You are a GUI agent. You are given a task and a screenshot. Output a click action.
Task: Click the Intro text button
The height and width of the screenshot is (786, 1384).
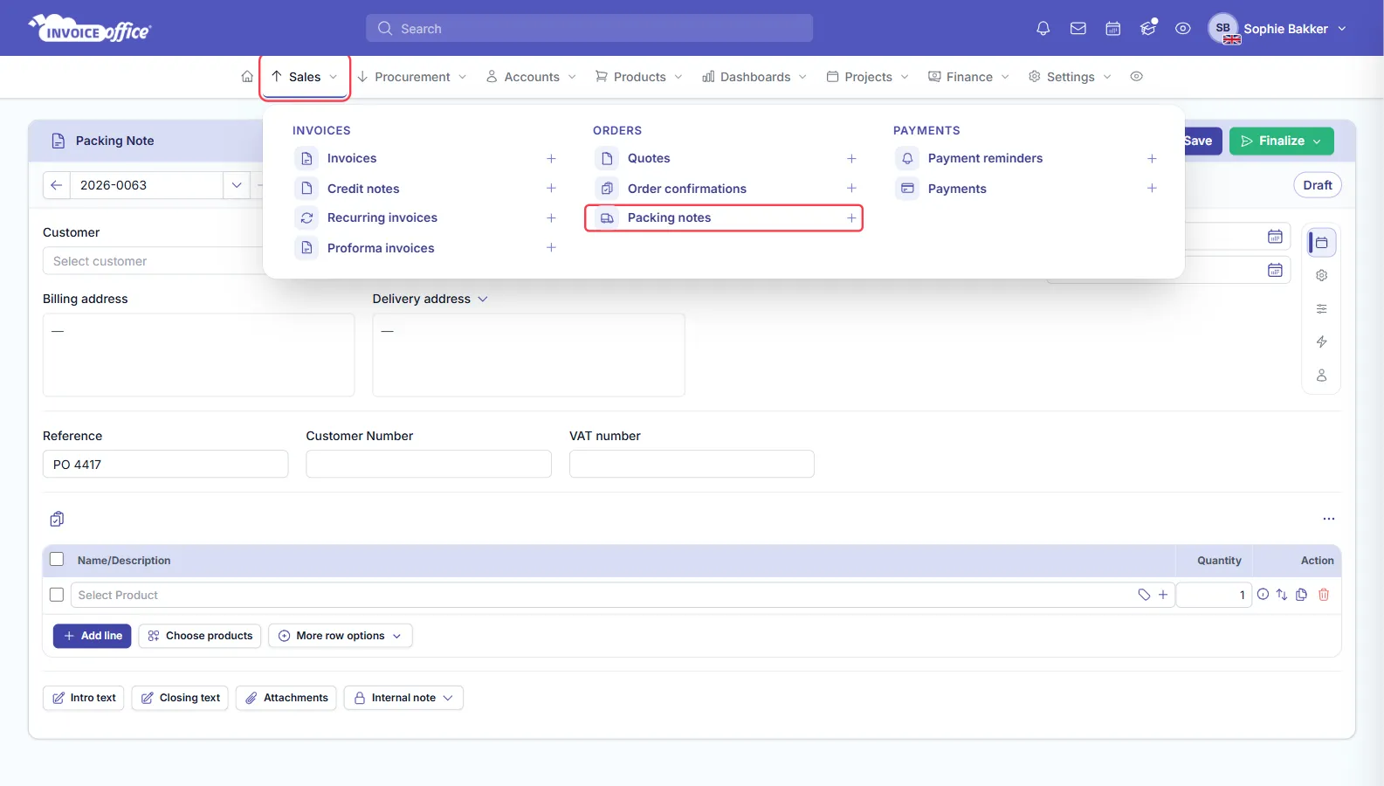[84, 698]
